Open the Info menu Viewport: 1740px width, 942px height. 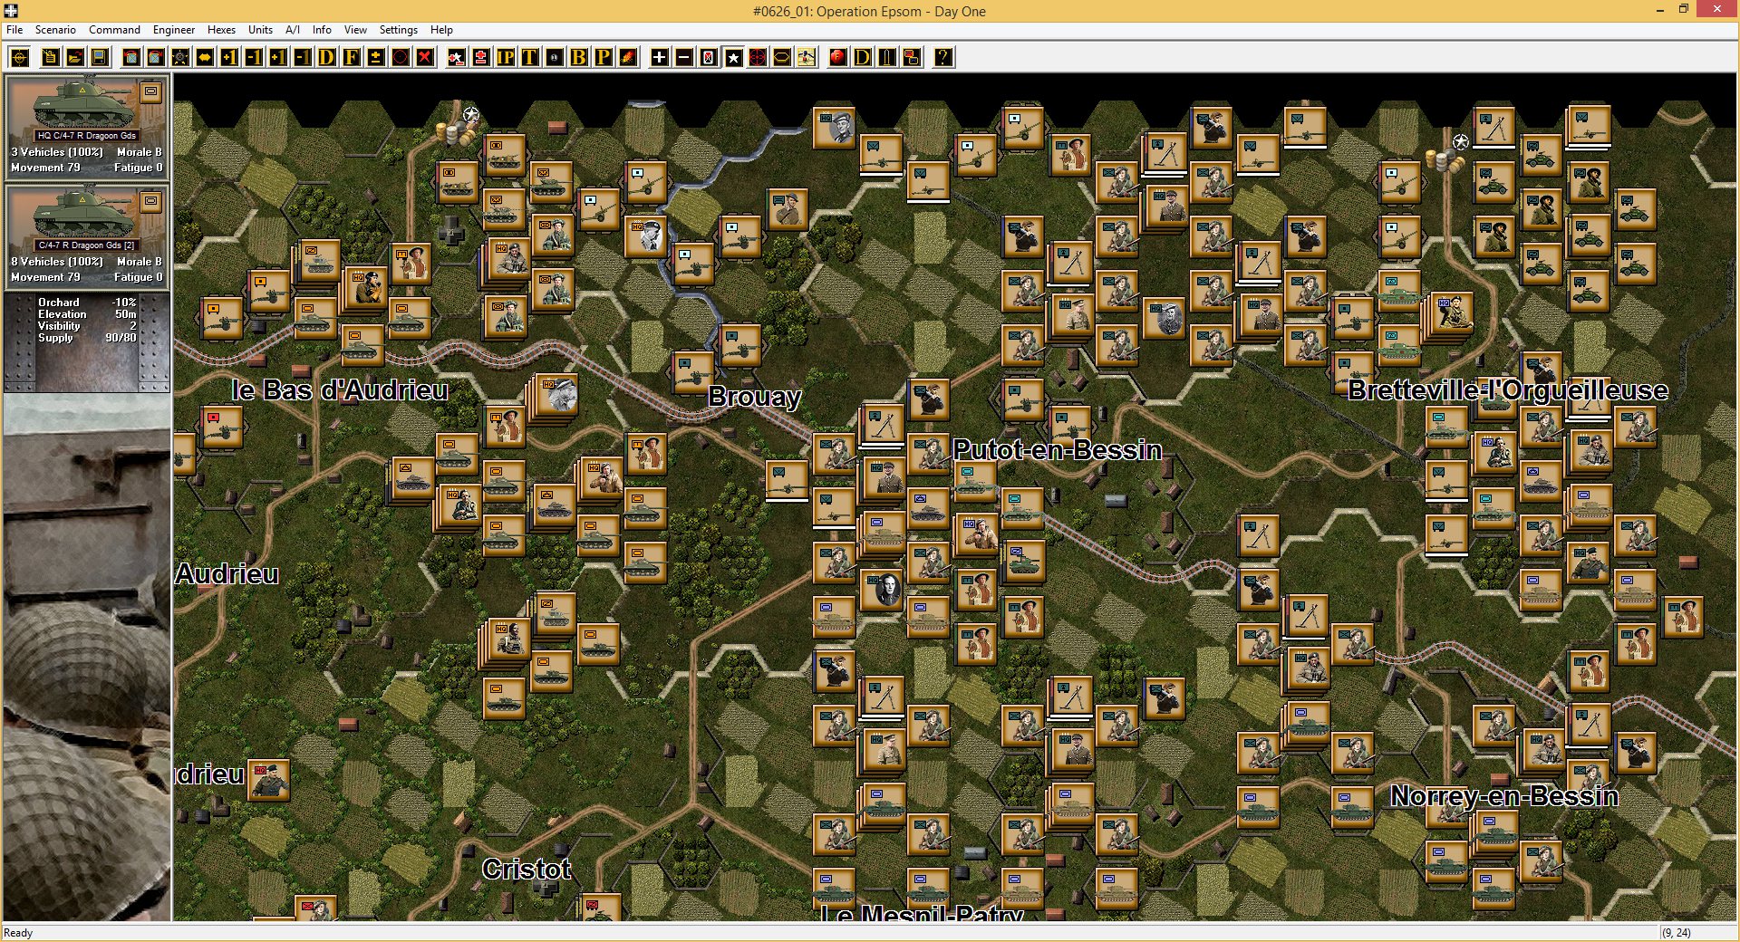click(x=322, y=30)
